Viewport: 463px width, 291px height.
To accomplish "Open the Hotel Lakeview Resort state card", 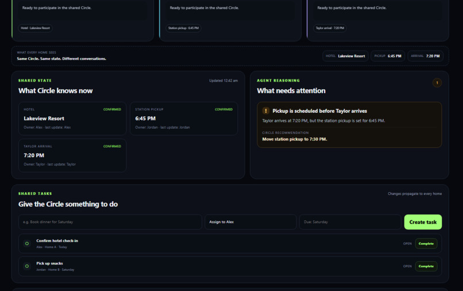I will click(72, 118).
